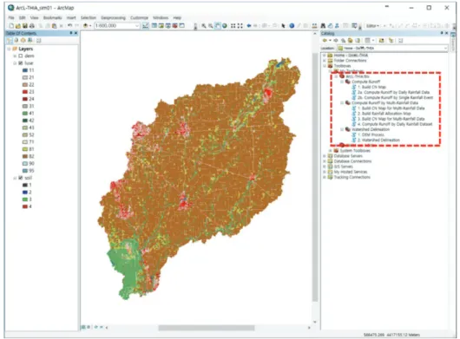Viewport: 460px width, 339px height.
Task: Click the Add Data icon
Action: [85, 26]
